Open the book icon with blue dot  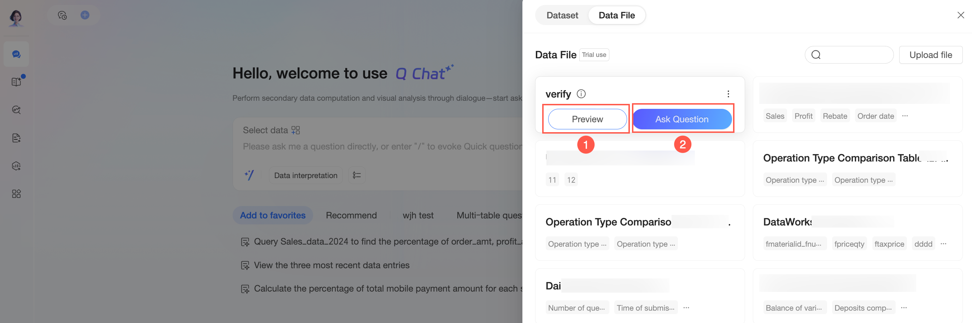coord(16,82)
